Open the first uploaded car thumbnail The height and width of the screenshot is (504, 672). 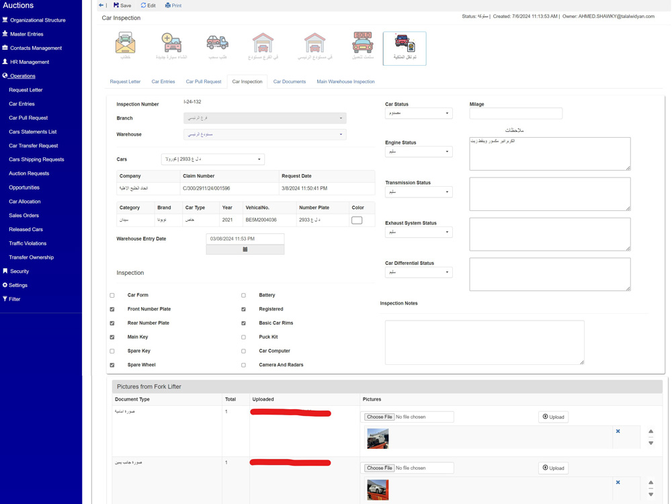378,438
